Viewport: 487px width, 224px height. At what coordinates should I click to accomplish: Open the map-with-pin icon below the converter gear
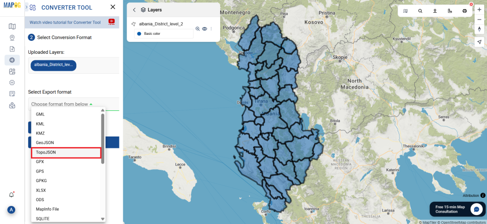tap(12, 71)
